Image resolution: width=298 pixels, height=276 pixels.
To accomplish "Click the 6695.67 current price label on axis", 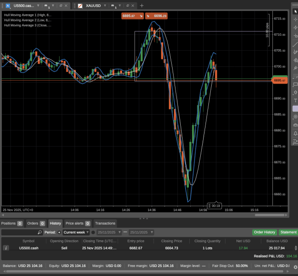I will [x=280, y=80].
